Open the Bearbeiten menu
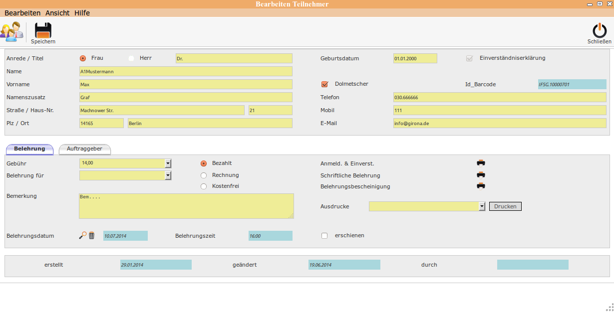614x312 pixels. coord(22,13)
